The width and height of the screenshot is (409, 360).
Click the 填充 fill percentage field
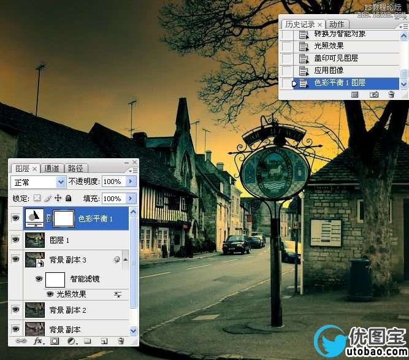pos(112,199)
